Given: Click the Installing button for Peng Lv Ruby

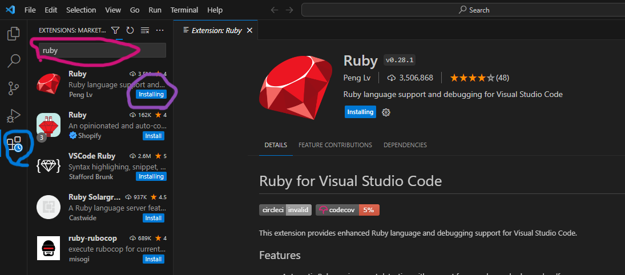Looking at the screenshot, I should point(151,95).
